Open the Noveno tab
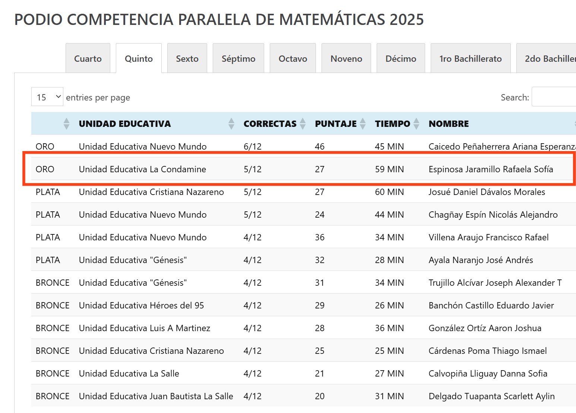This screenshot has height=413, width=576. 346,58
